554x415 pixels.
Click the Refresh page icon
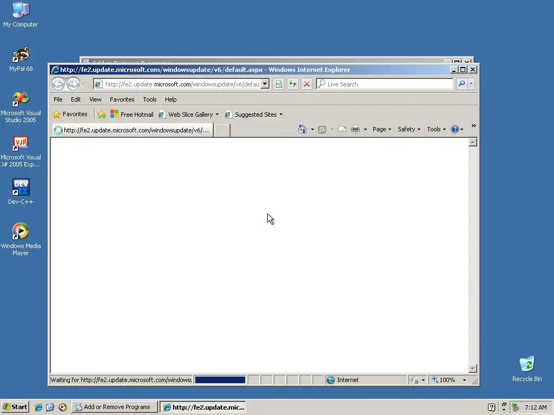point(293,84)
